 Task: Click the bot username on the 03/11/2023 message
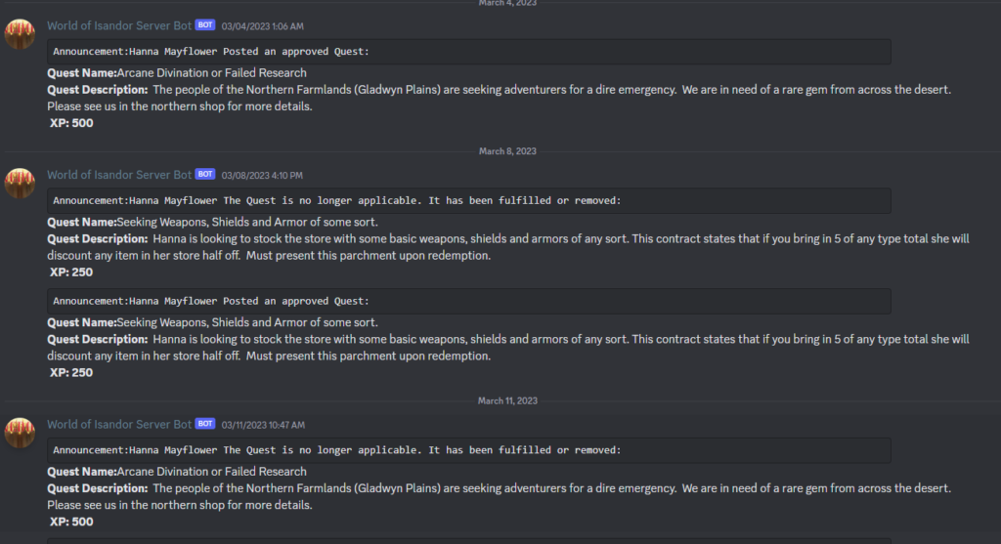pyautogui.click(x=119, y=425)
